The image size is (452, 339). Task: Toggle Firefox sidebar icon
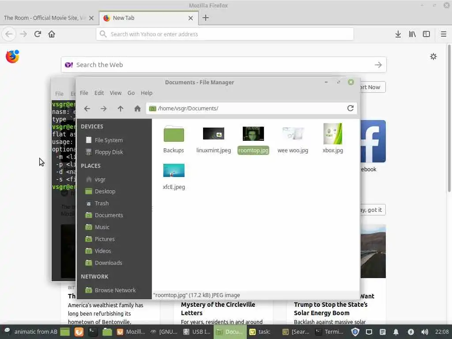426,34
